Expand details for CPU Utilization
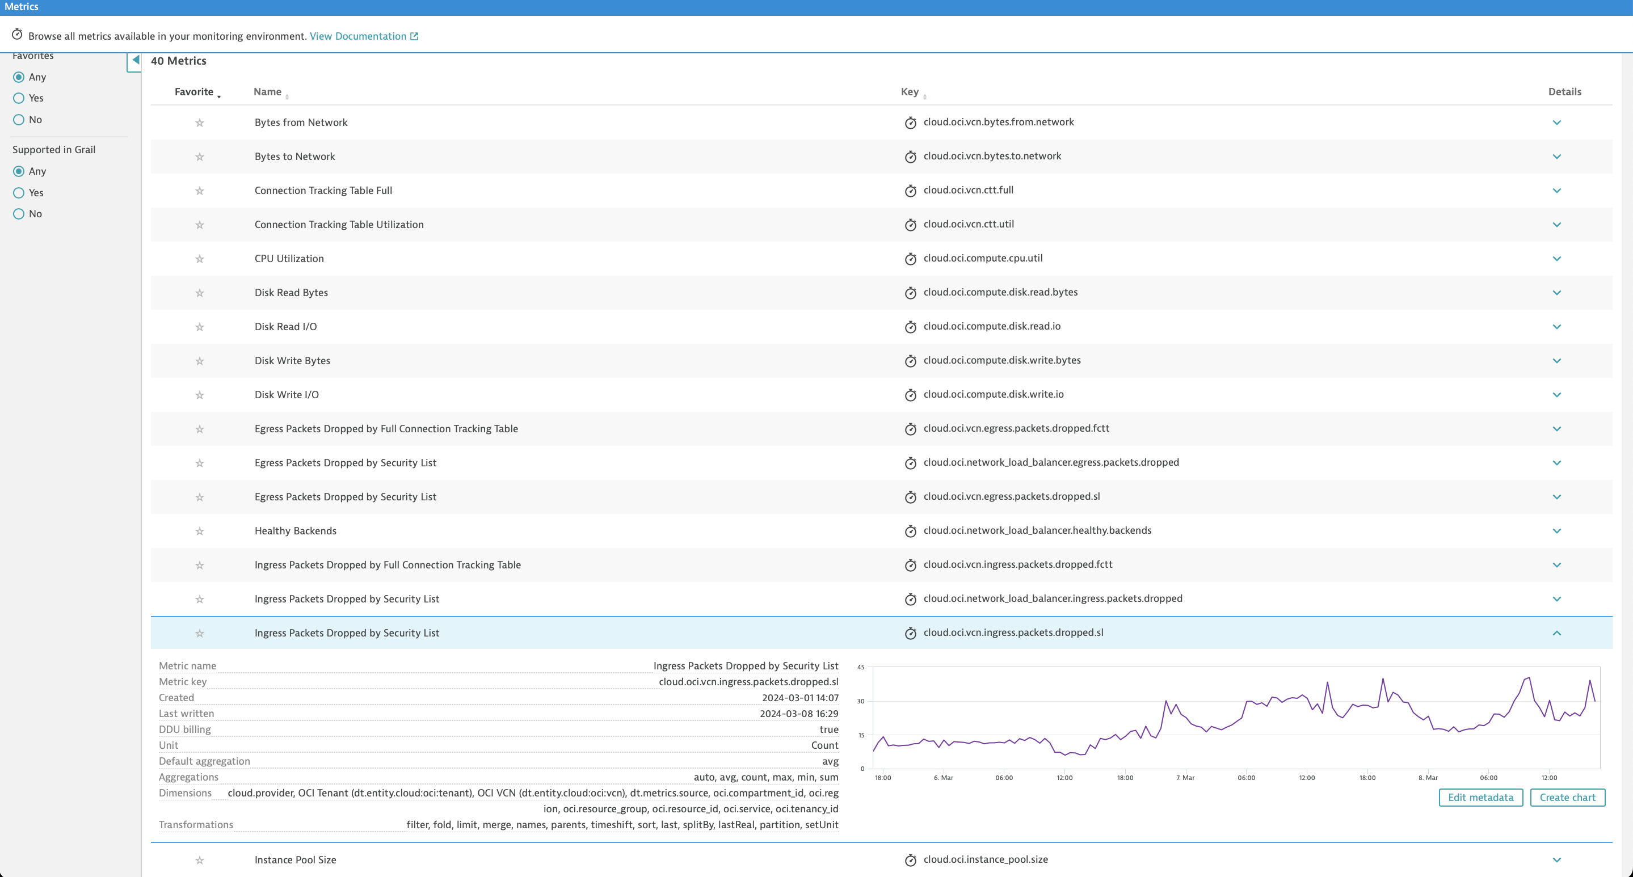This screenshot has width=1633, height=877. pyautogui.click(x=1557, y=259)
